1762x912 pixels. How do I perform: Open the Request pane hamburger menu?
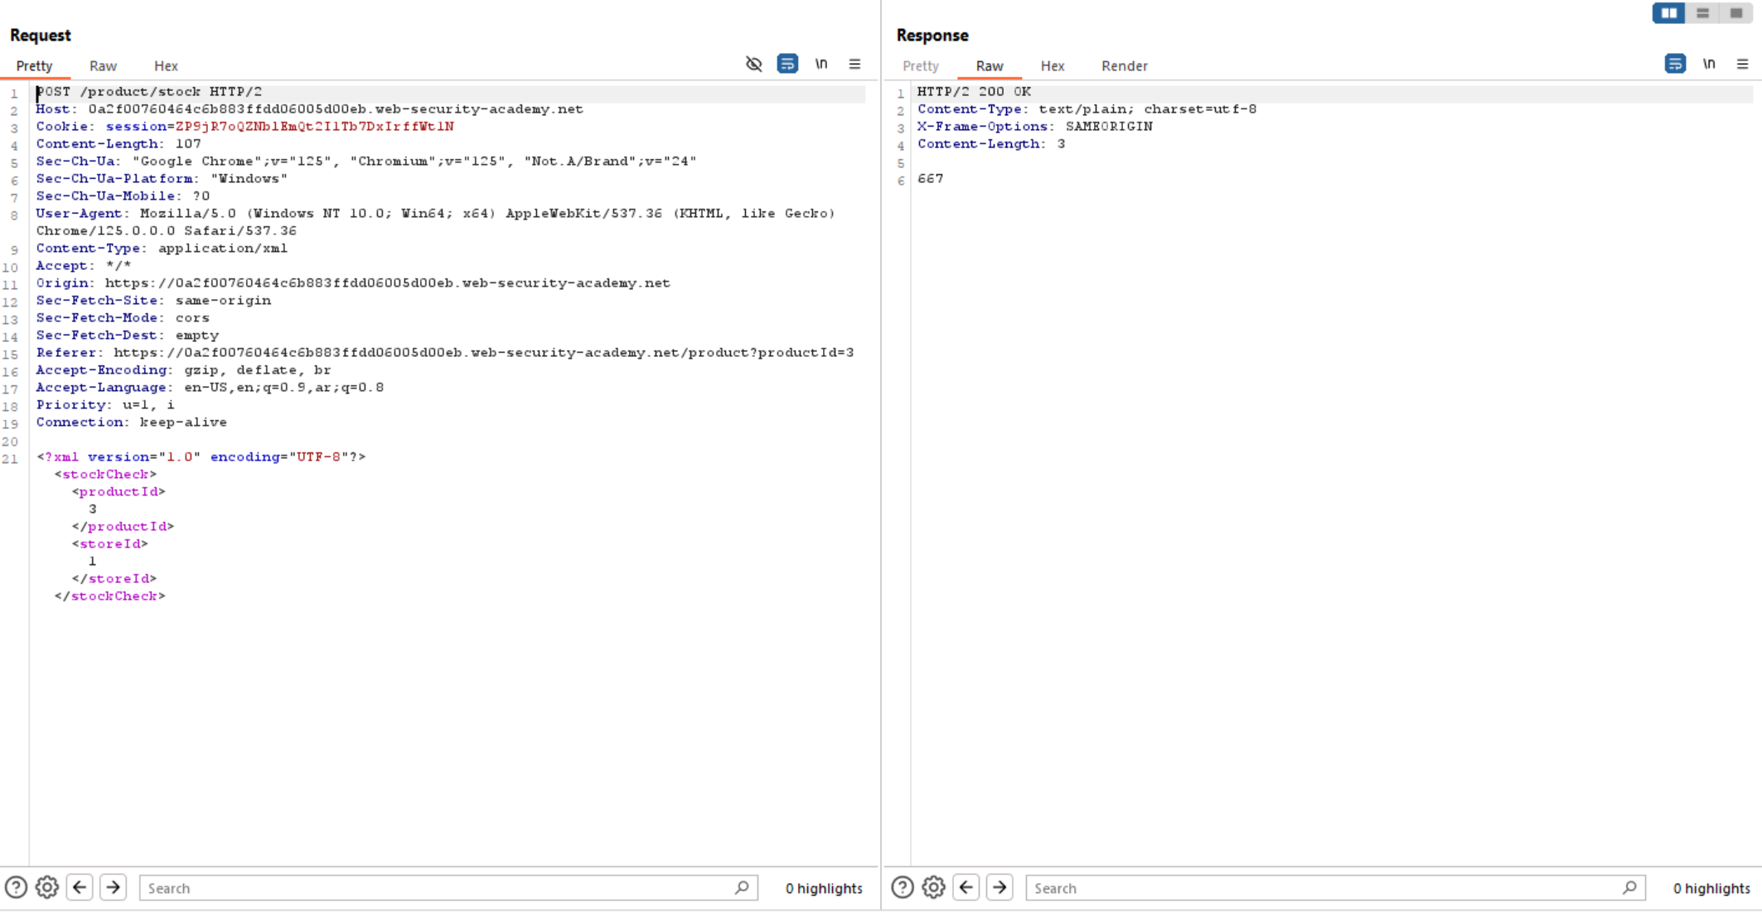coord(854,64)
